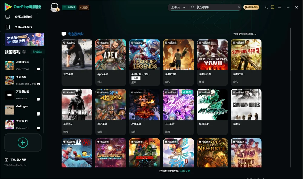Viewport: 303px width, 179px height.
Task: Click the PC icon beside GoRogue
Action: [38, 114]
